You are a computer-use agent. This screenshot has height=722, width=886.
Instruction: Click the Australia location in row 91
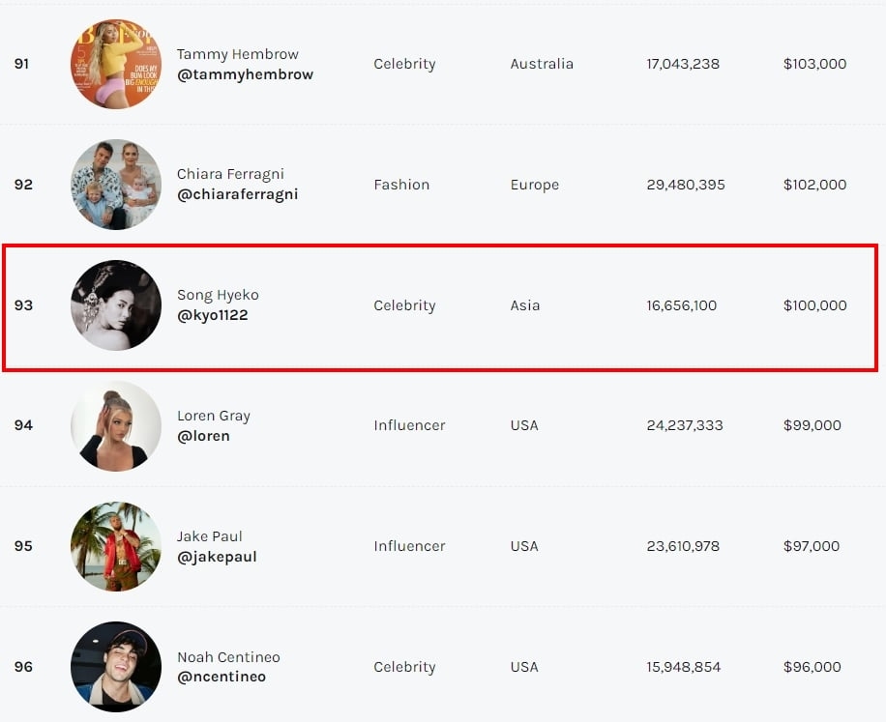[542, 64]
